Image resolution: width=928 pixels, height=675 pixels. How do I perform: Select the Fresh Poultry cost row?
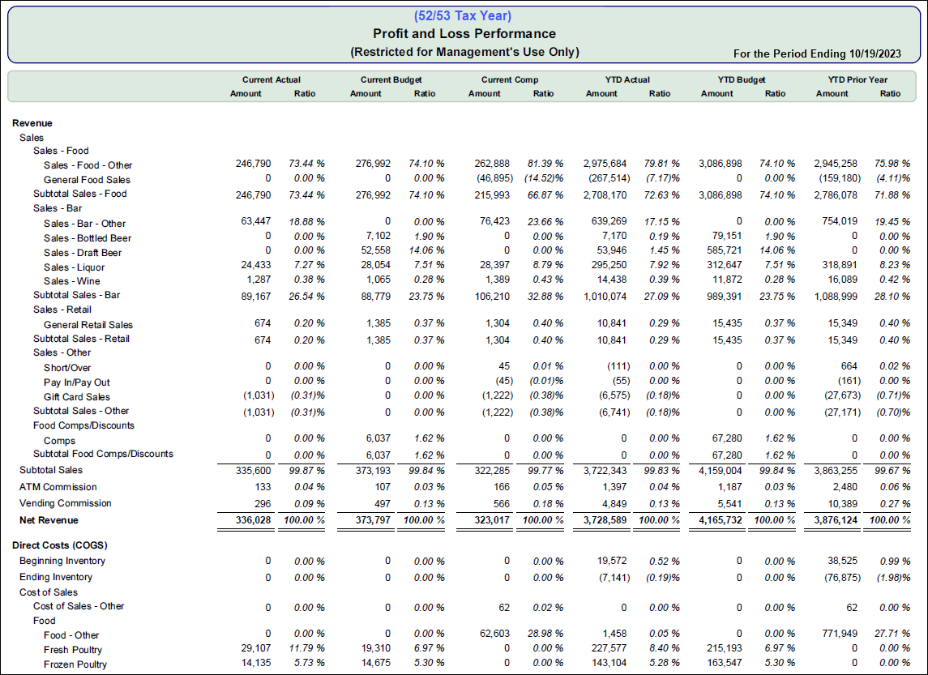[x=74, y=649]
